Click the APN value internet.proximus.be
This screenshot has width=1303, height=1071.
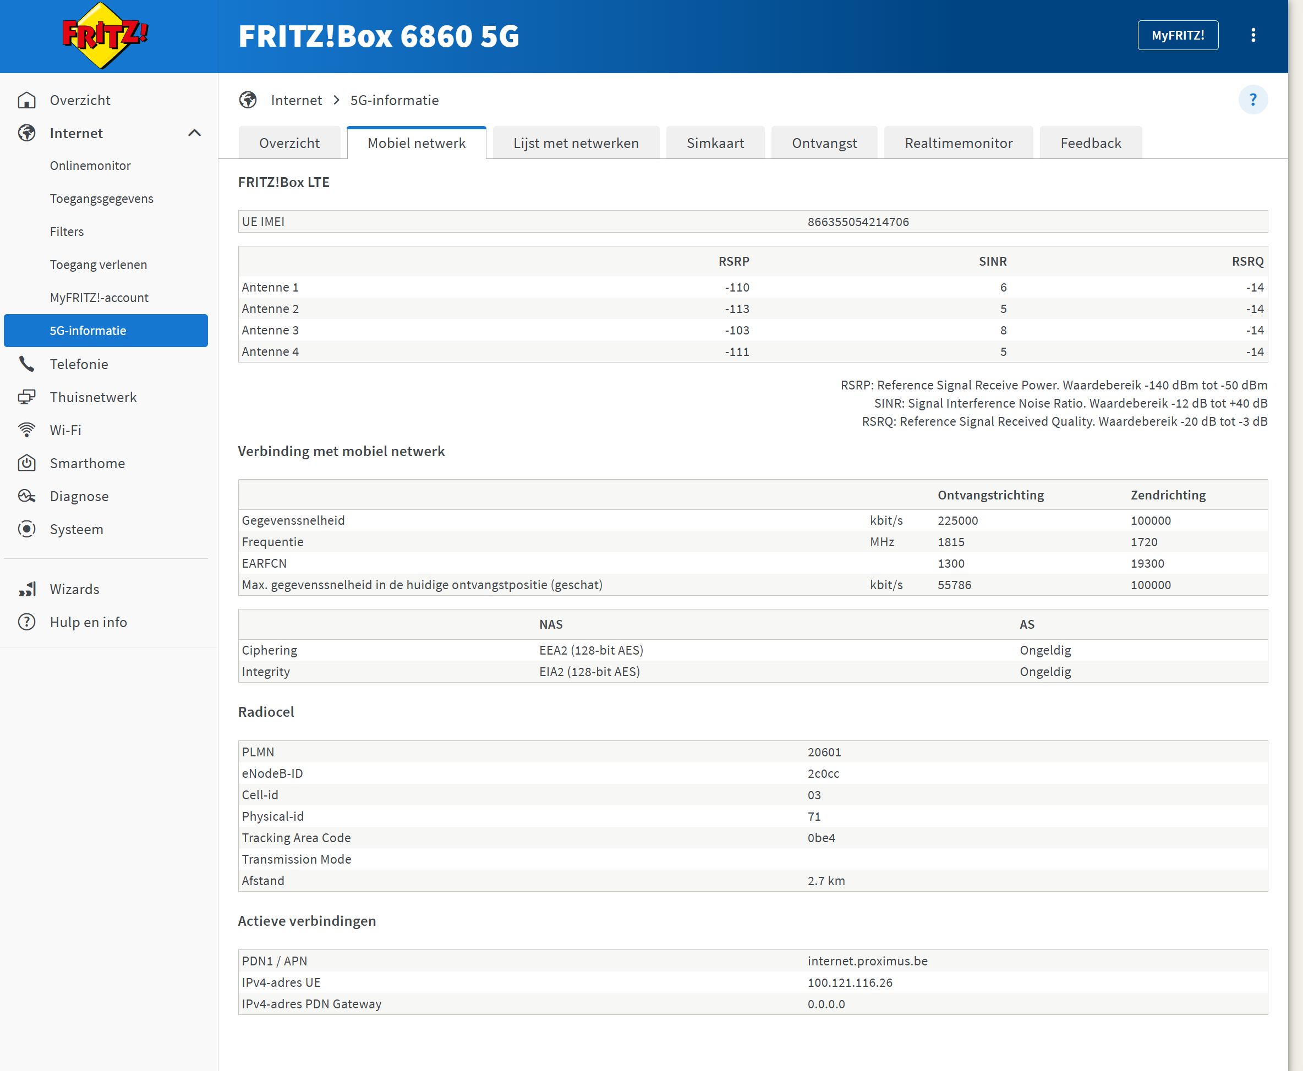(867, 961)
